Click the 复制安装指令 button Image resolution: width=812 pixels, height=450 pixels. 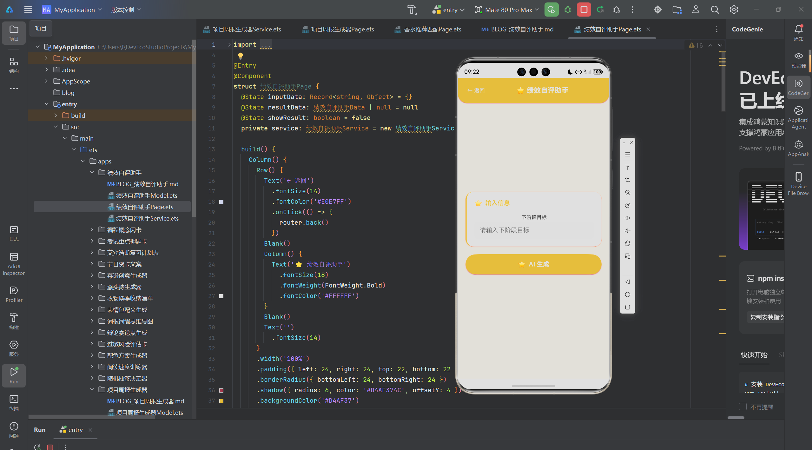pos(766,317)
